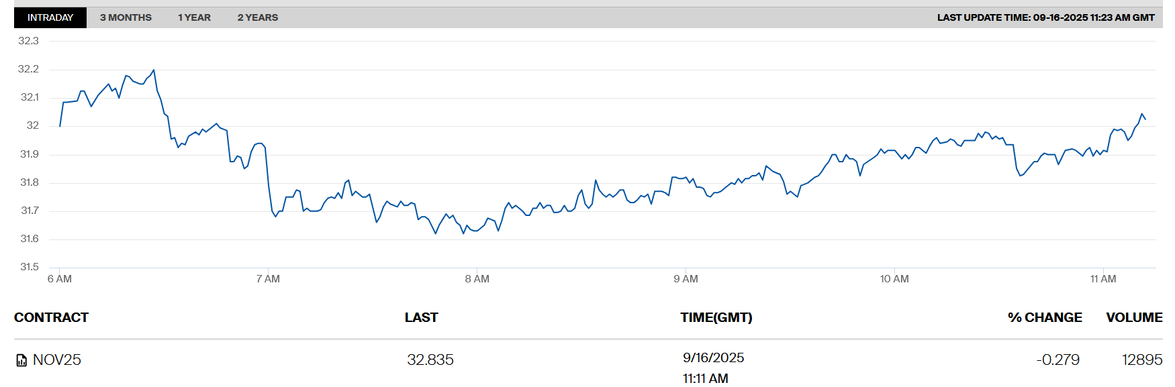The width and height of the screenshot is (1175, 387).
Task: Click the -0.279 percent change value
Action: (1057, 360)
